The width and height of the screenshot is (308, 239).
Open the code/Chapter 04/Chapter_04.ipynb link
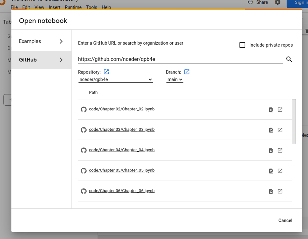point(121,150)
